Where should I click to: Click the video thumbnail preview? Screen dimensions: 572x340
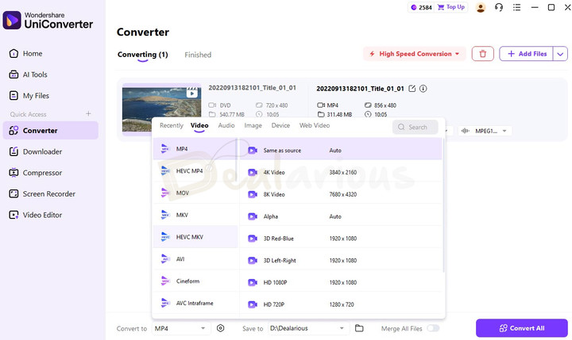pyautogui.click(x=161, y=109)
